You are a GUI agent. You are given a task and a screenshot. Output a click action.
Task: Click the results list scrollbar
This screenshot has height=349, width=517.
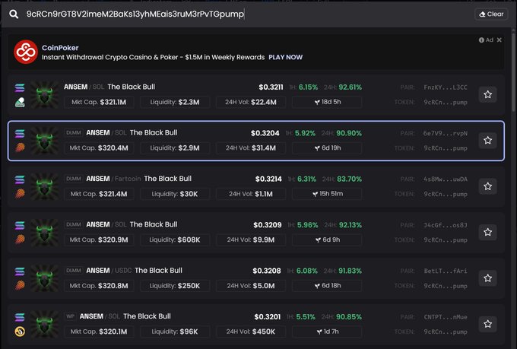[513, 71]
